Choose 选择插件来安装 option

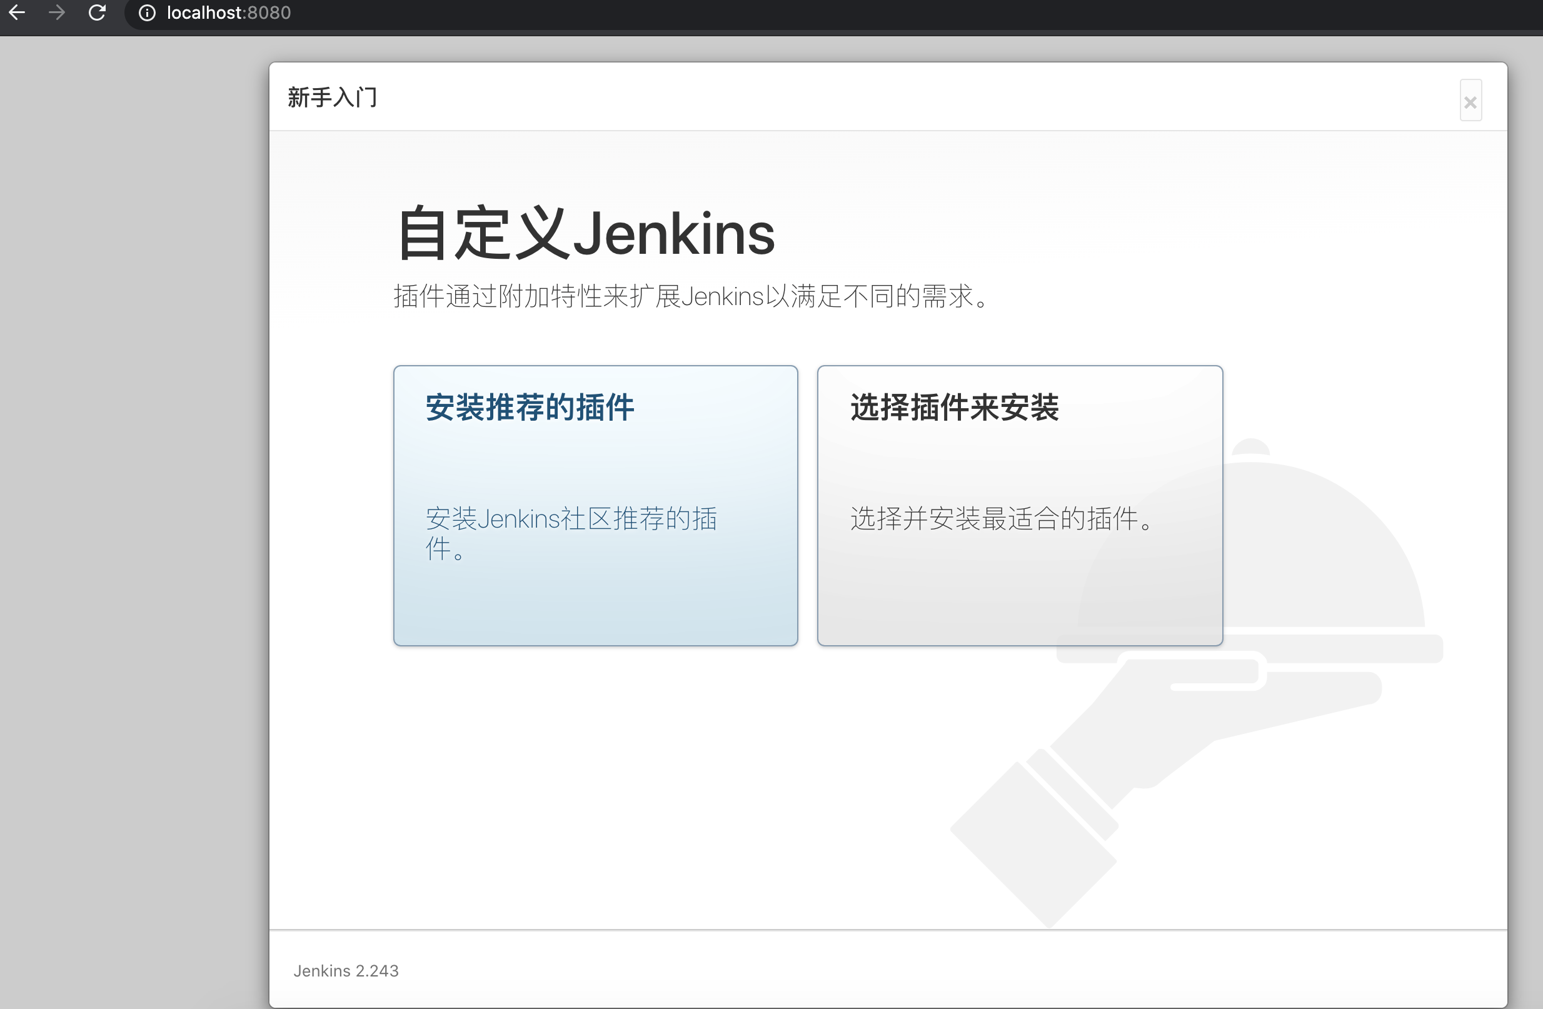1020,505
